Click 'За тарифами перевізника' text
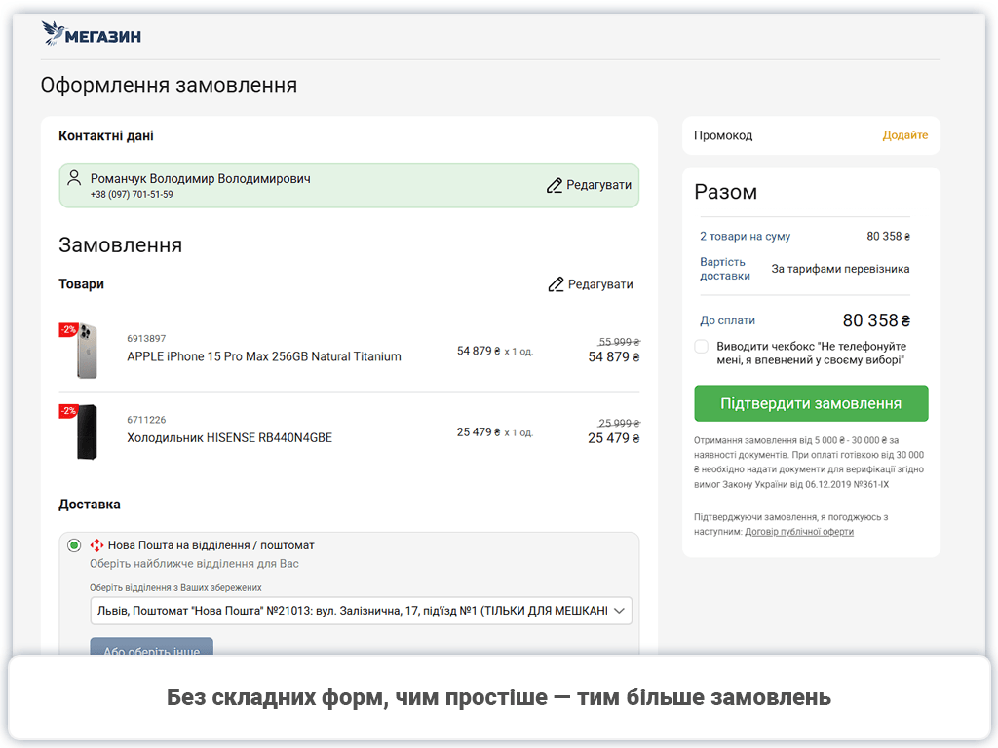The width and height of the screenshot is (998, 748). click(x=840, y=269)
